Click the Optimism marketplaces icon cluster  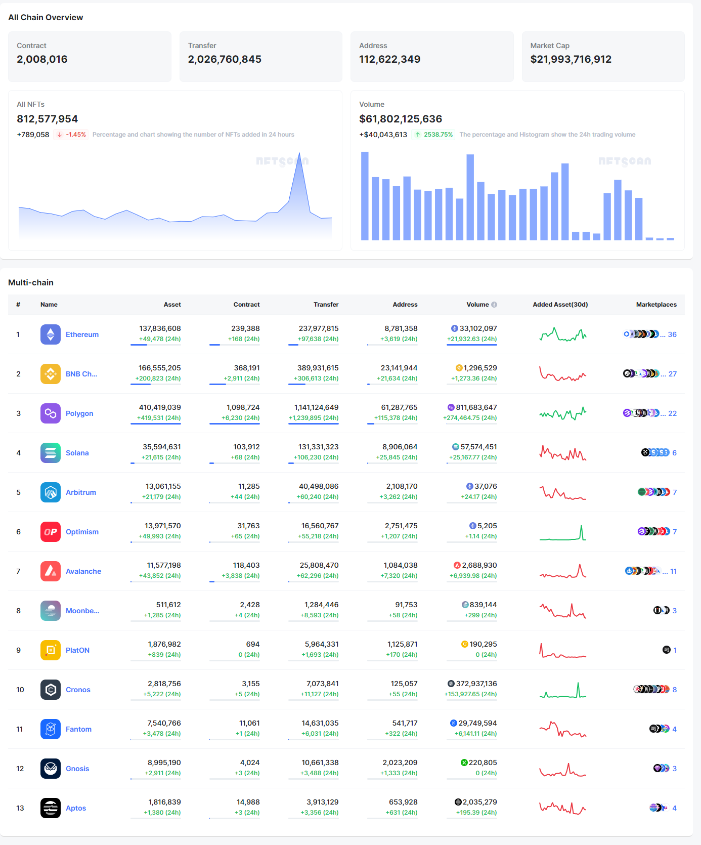point(654,531)
